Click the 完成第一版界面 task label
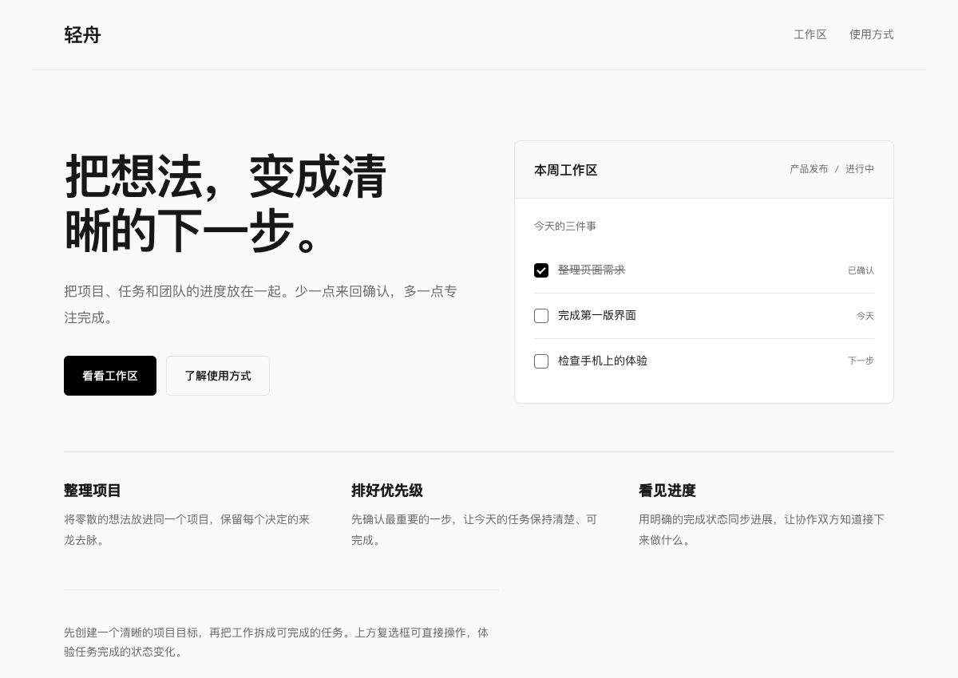The width and height of the screenshot is (958, 678). tap(597, 316)
